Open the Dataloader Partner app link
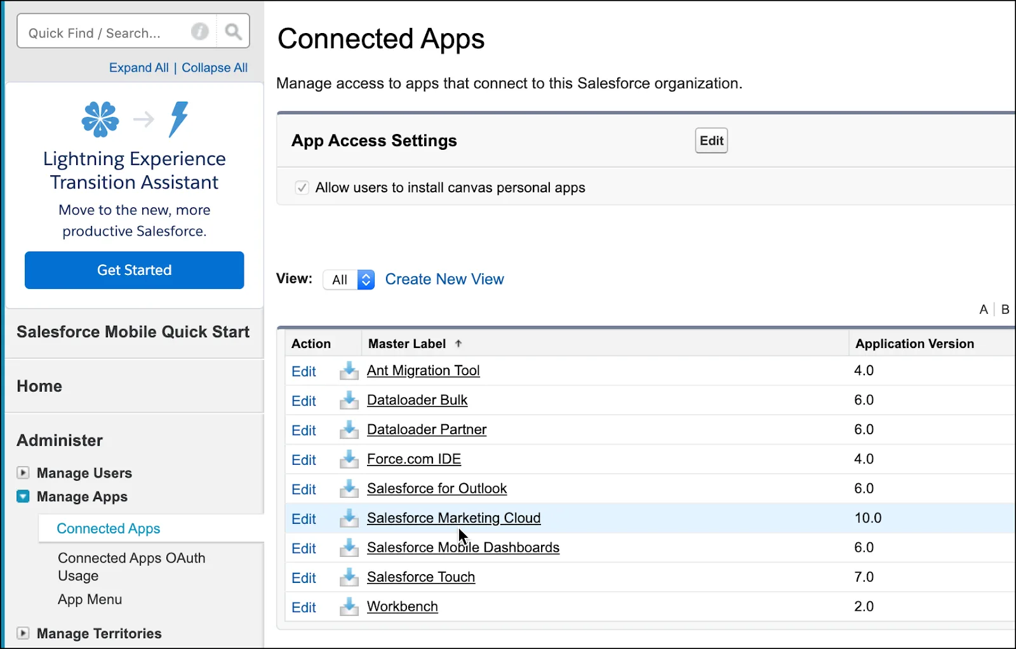 (427, 429)
